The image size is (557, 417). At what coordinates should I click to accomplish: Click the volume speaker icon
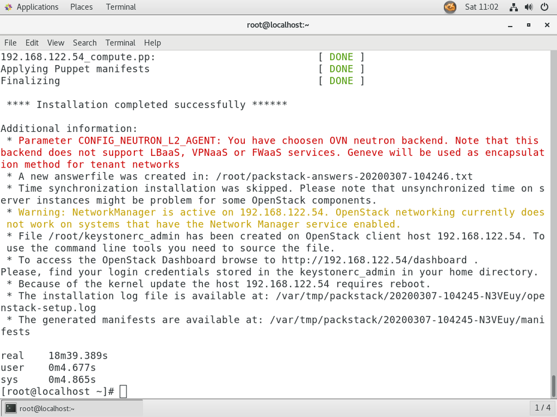tap(529, 7)
